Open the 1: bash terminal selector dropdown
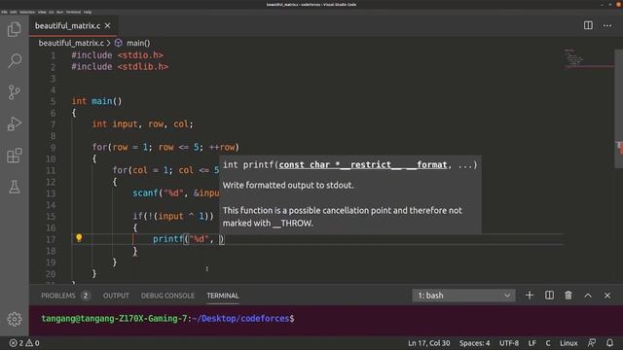This screenshot has height=350, width=623. 463,296
